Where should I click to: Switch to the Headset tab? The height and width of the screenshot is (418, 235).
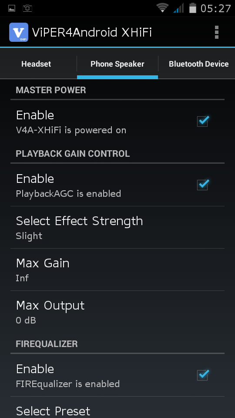36,64
